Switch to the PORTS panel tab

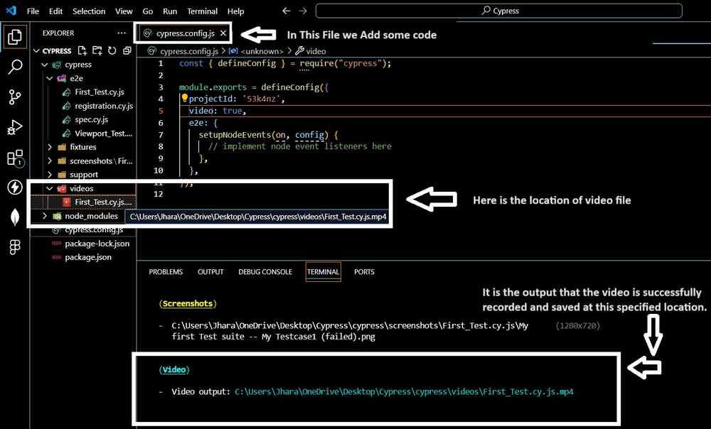click(364, 272)
